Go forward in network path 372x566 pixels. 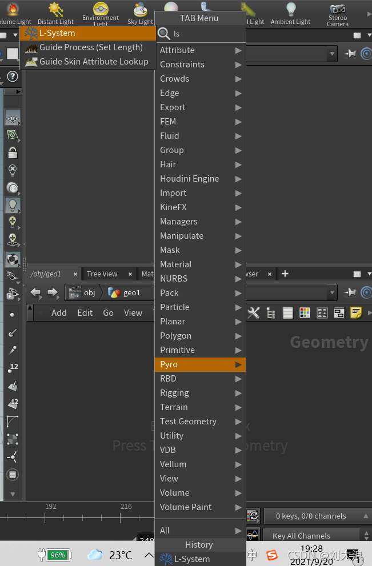pyautogui.click(x=53, y=292)
